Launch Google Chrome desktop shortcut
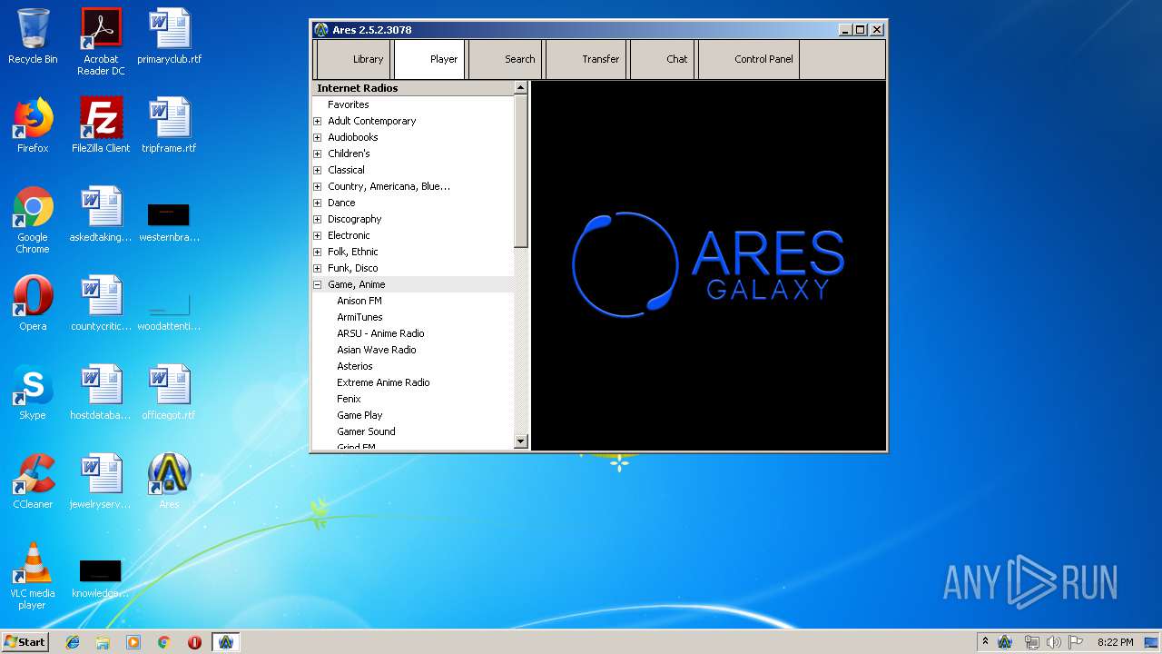 [33, 220]
